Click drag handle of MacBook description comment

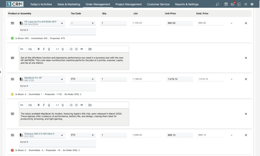(13, 114)
